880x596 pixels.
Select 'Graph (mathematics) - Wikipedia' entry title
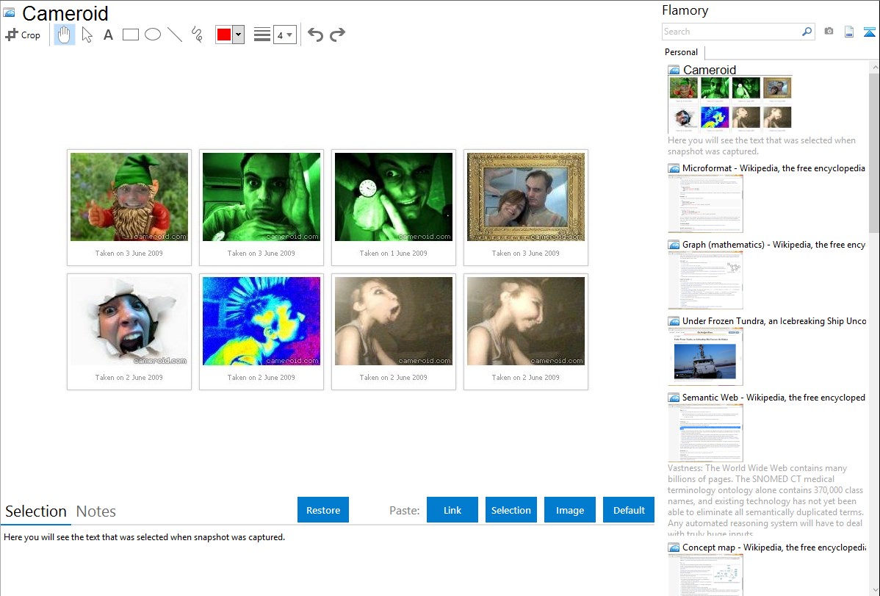(x=773, y=245)
